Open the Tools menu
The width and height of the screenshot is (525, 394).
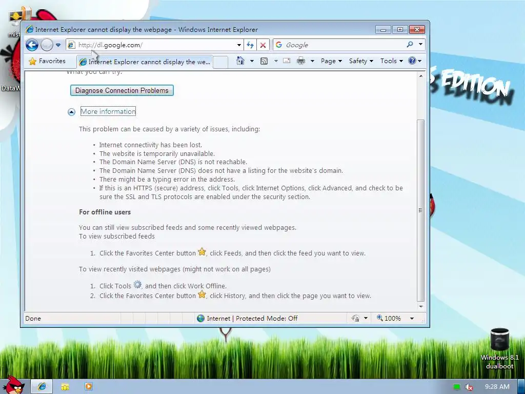tap(391, 61)
